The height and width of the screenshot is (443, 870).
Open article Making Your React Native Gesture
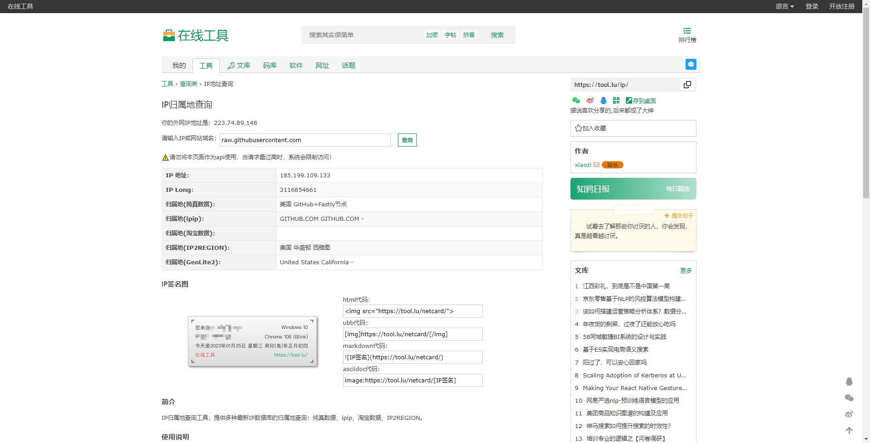(635, 388)
